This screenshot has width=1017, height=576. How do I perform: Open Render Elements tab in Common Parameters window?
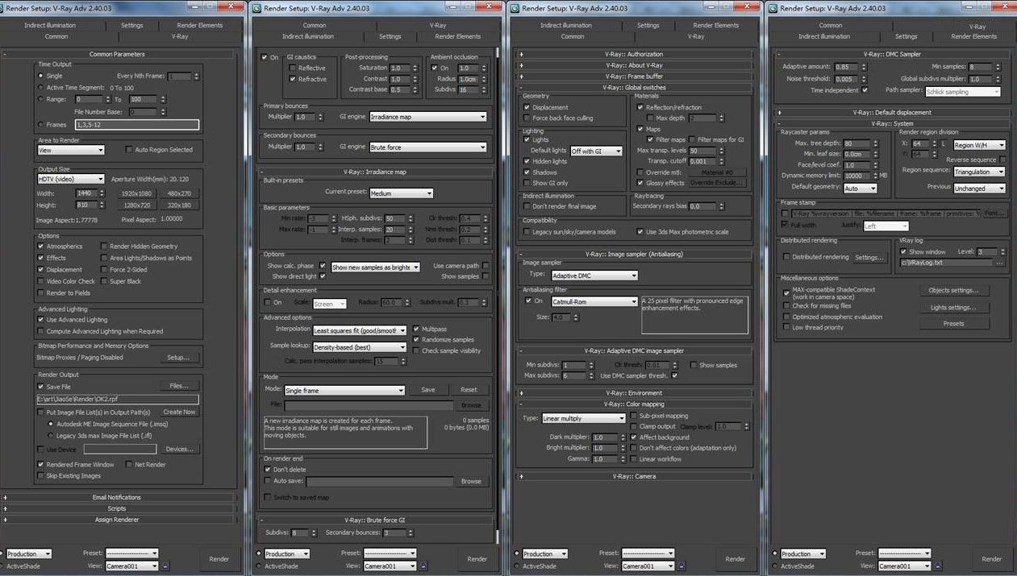(200, 25)
